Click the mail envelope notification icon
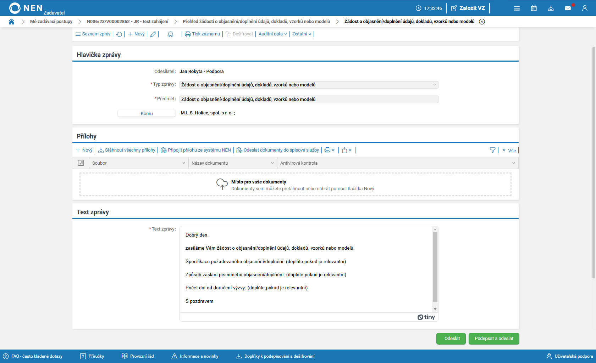The width and height of the screenshot is (596, 363). (568, 8)
